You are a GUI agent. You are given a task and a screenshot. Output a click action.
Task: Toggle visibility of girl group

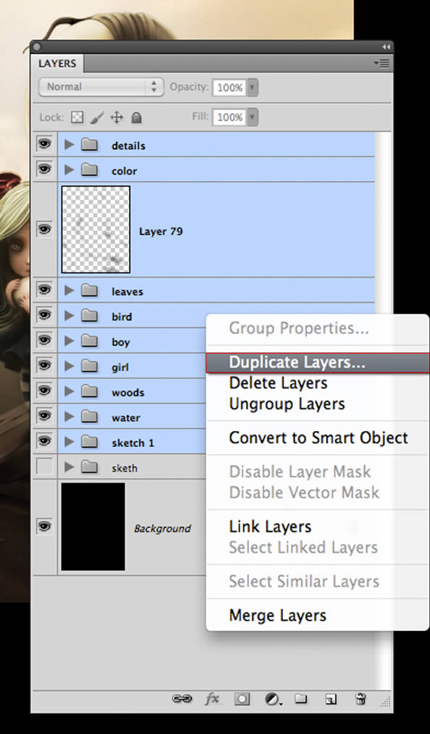click(44, 366)
